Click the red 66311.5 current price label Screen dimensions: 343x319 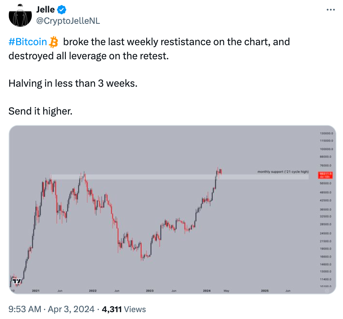[325, 175]
